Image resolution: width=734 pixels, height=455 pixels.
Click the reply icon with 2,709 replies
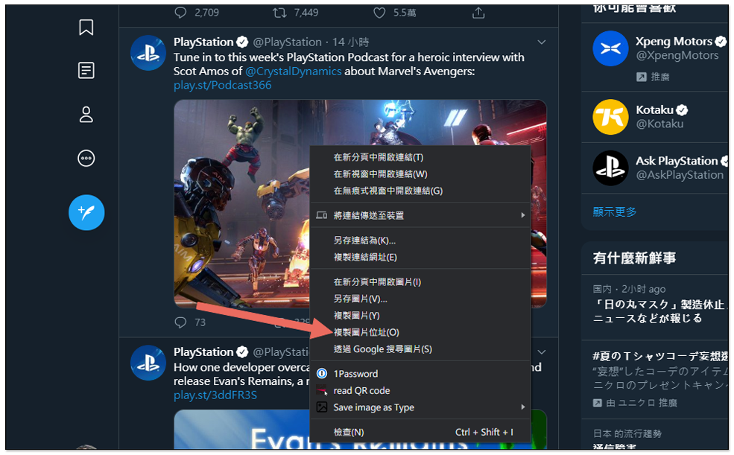[180, 13]
